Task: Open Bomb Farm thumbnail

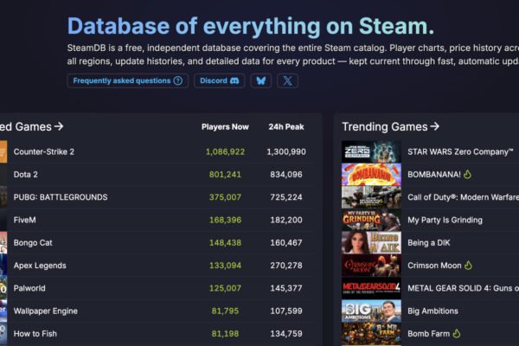Action: pyautogui.click(x=371, y=334)
